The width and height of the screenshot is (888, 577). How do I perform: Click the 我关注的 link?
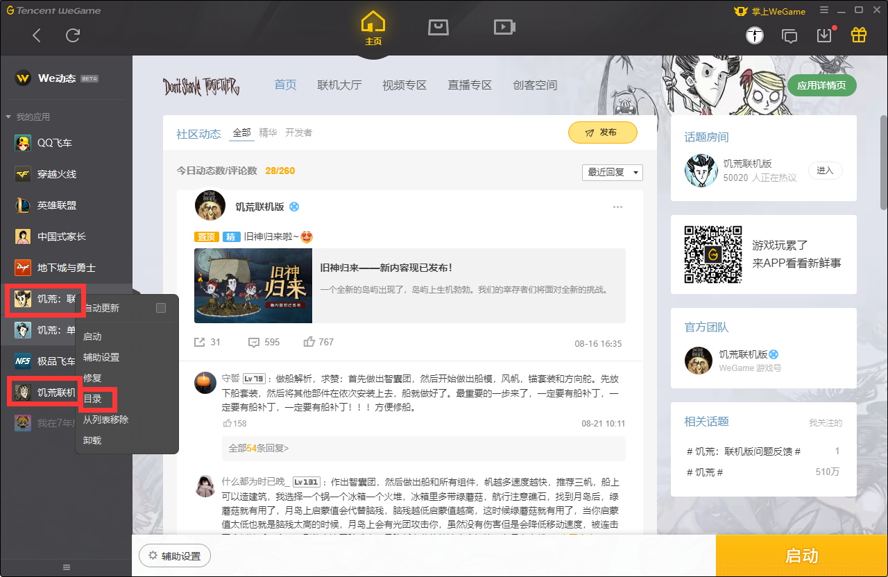click(x=826, y=422)
